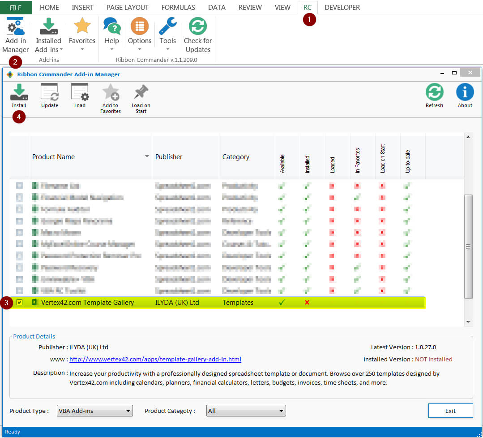The height and width of the screenshot is (438, 483).
Task: Open the Add-in Manager from the ribbon
Action: coord(15,35)
